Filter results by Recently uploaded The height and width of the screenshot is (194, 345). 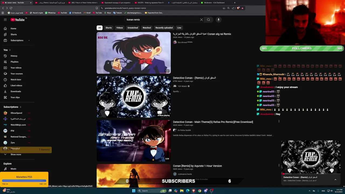[x=164, y=28]
